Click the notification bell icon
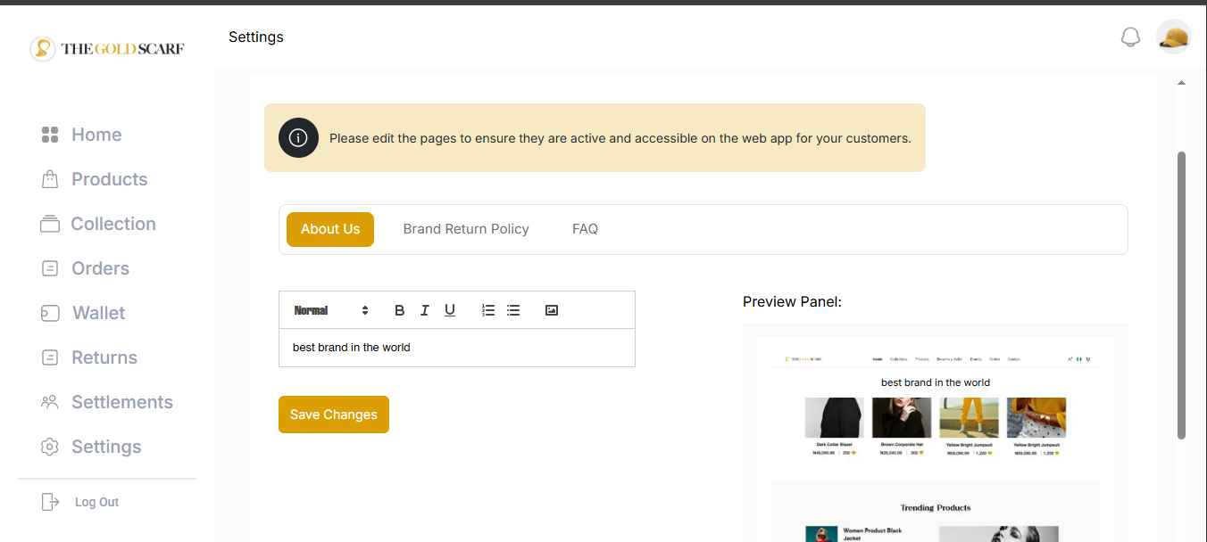The width and height of the screenshot is (1207, 542). pyautogui.click(x=1130, y=37)
